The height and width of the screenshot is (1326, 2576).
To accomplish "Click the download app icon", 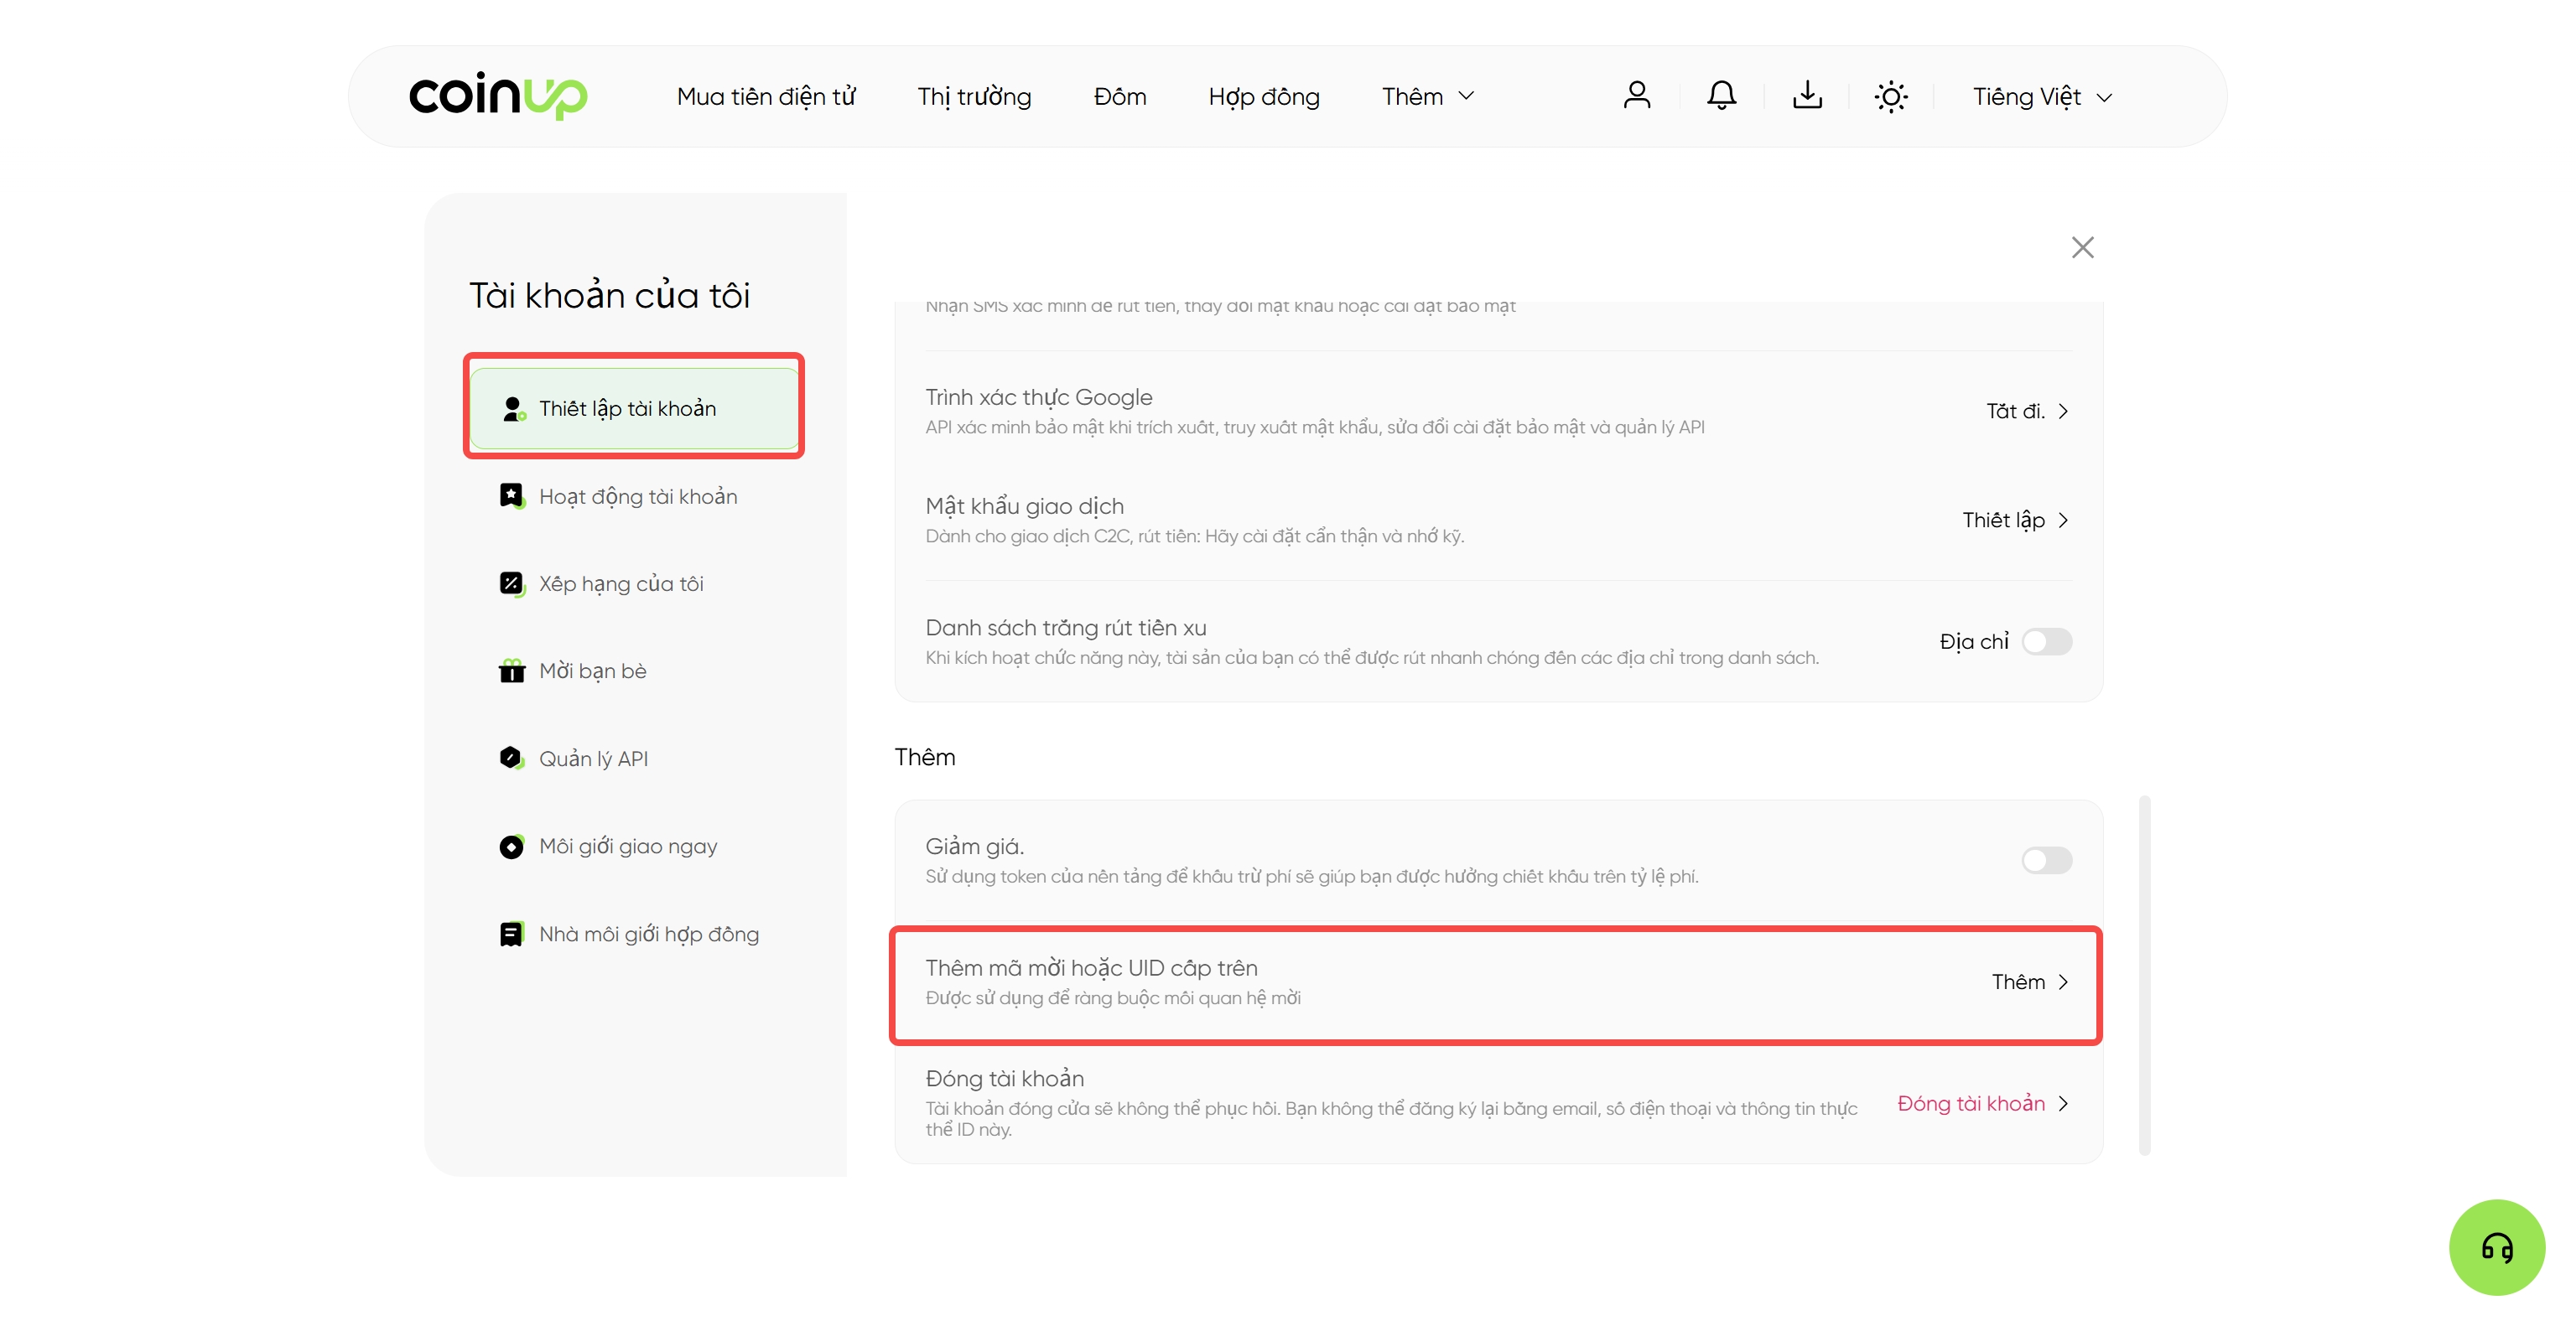I will point(1807,96).
